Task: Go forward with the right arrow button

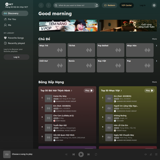Action: tap(49, 5)
